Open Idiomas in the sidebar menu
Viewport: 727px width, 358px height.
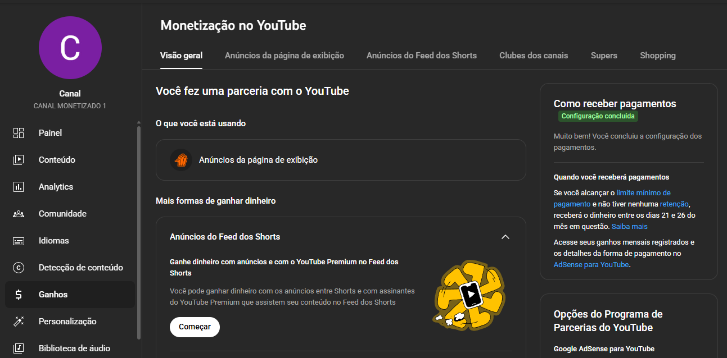pyautogui.click(x=70, y=241)
